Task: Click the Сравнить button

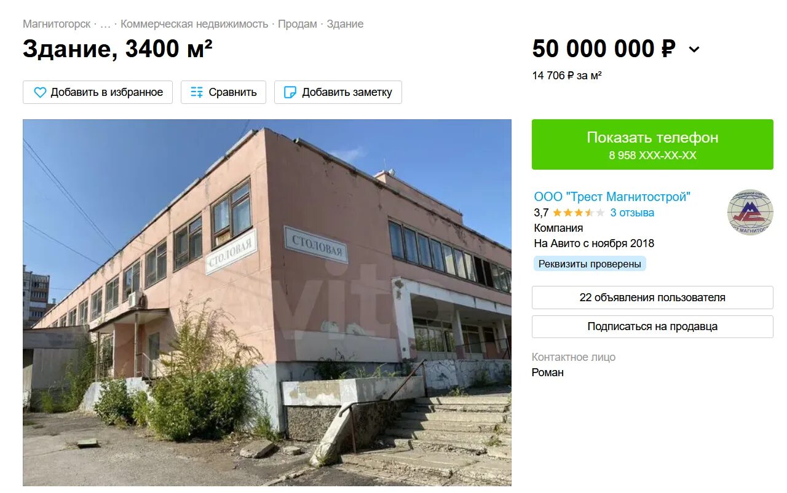Action: [223, 92]
